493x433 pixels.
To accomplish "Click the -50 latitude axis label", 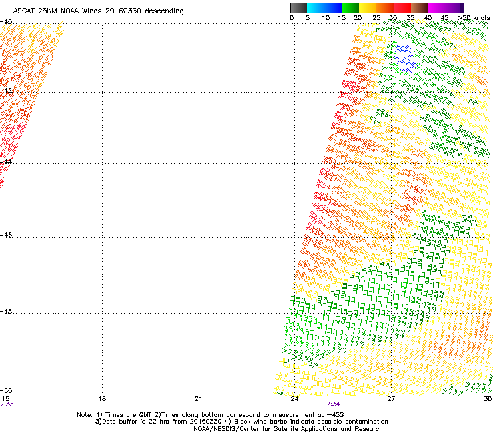I will click(6, 390).
